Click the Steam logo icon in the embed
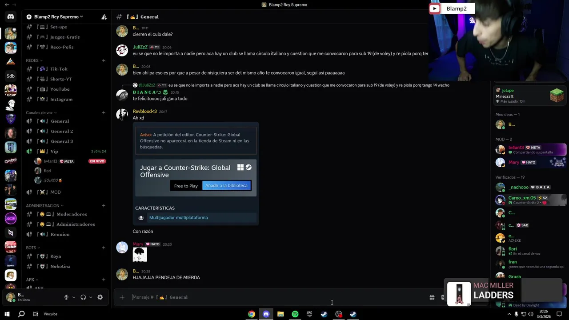The height and width of the screenshot is (320, 569). click(248, 168)
